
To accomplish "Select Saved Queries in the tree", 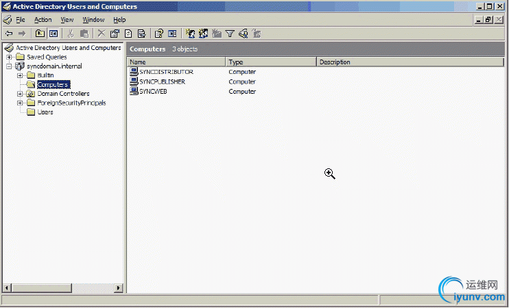I will [47, 57].
